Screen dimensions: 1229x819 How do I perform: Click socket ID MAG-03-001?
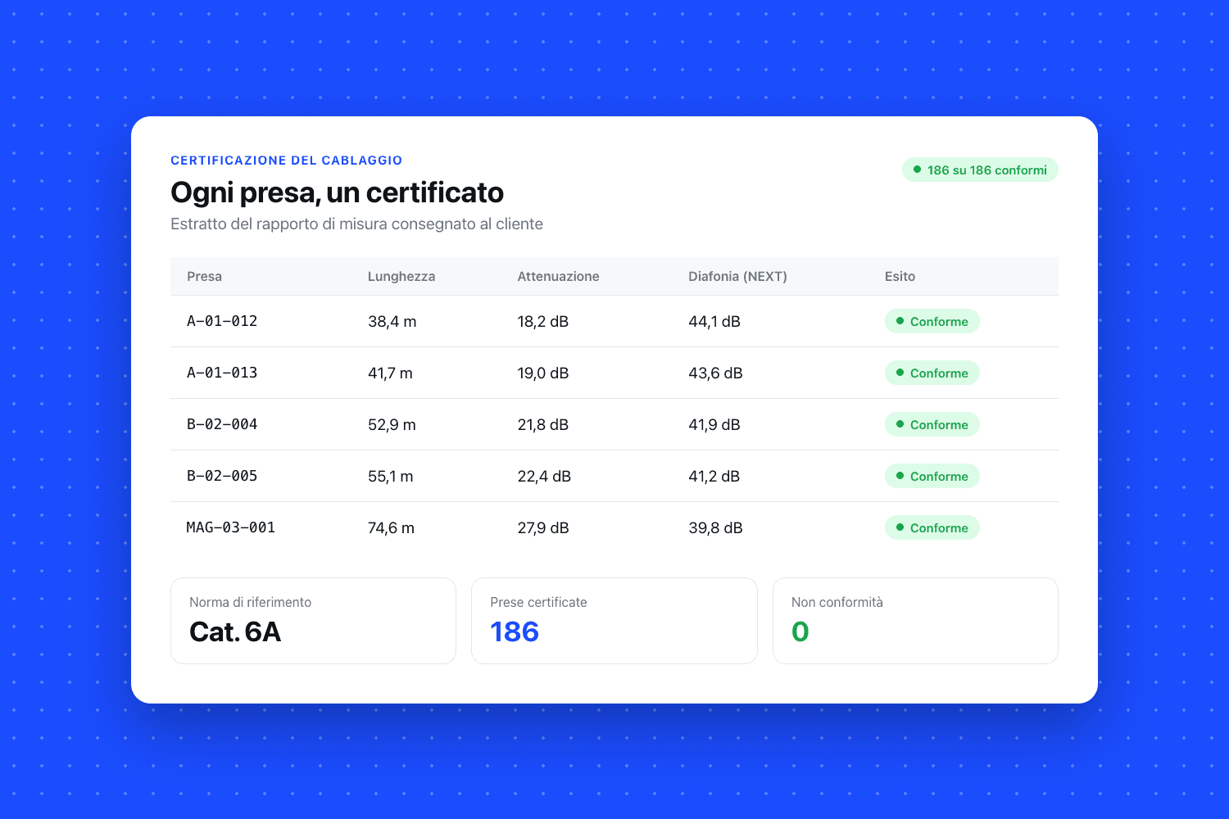click(x=231, y=527)
